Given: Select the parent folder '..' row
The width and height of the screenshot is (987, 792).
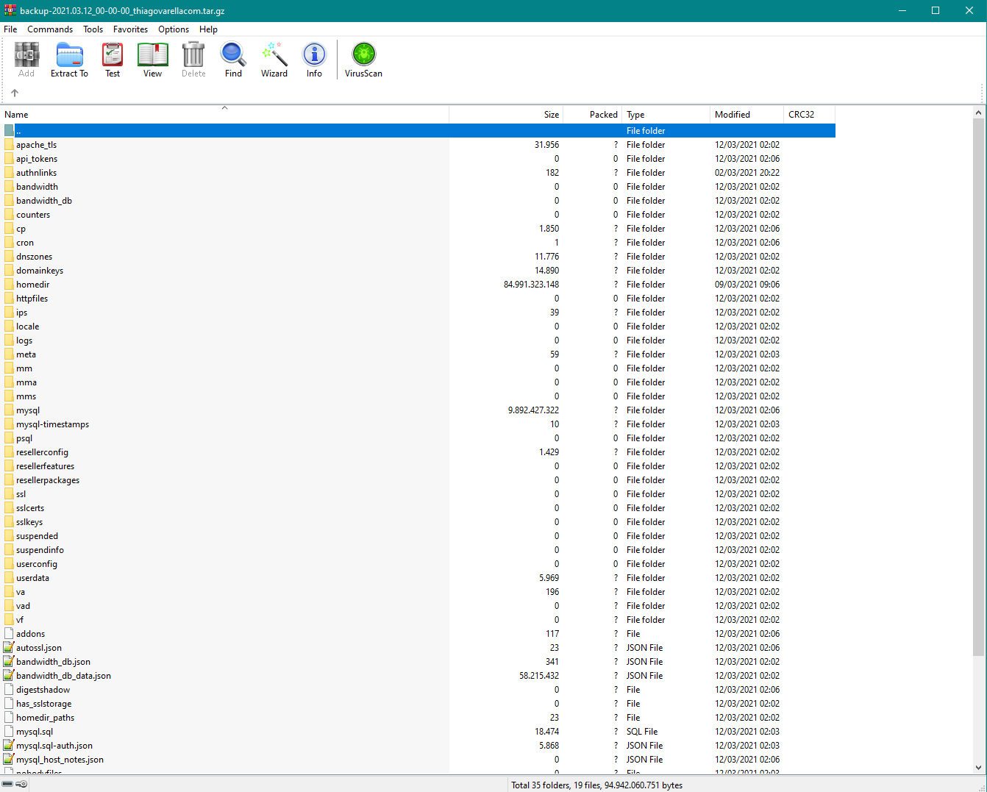Looking at the screenshot, I should [x=418, y=131].
